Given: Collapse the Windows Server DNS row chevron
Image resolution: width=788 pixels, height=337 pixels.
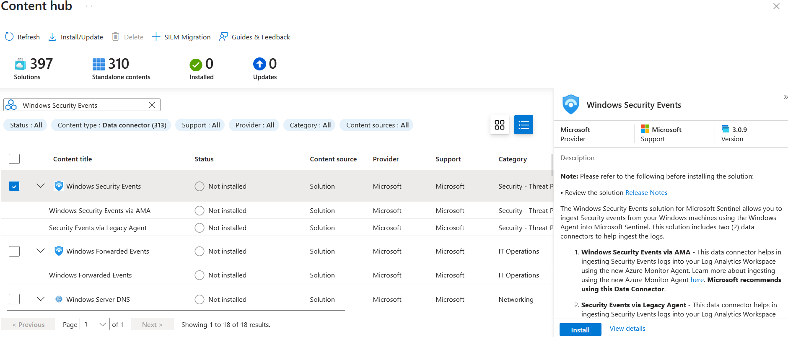Looking at the screenshot, I should click(x=41, y=299).
